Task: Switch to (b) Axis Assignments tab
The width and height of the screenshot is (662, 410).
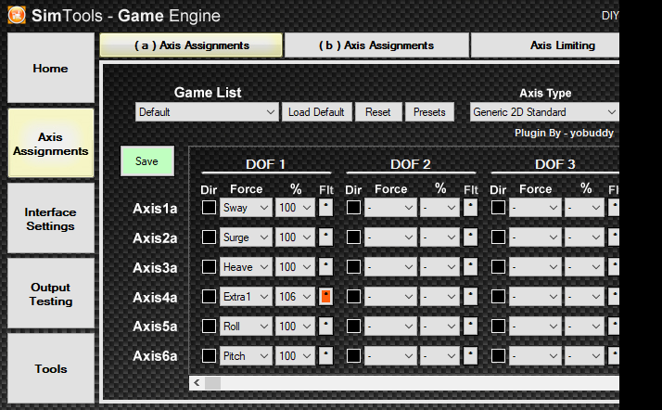Action: 376,45
